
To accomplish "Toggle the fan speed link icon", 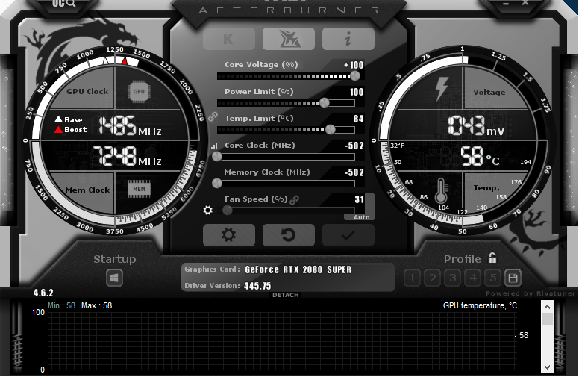I will [294, 200].
